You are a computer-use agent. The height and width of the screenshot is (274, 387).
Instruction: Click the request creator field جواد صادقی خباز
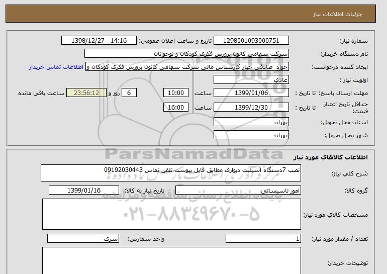187,67
